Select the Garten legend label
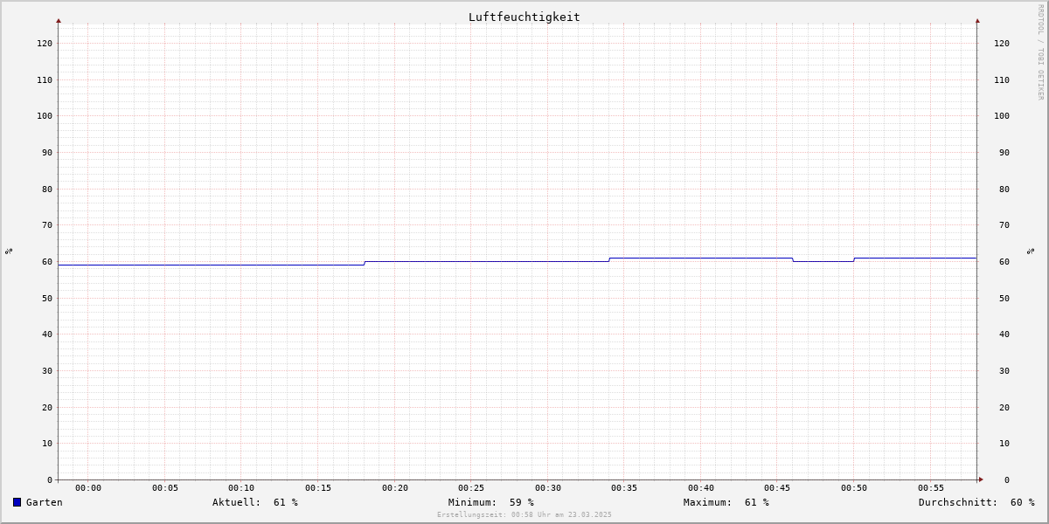The height and width of the screenshot is (524, 1049). [45, 502]
